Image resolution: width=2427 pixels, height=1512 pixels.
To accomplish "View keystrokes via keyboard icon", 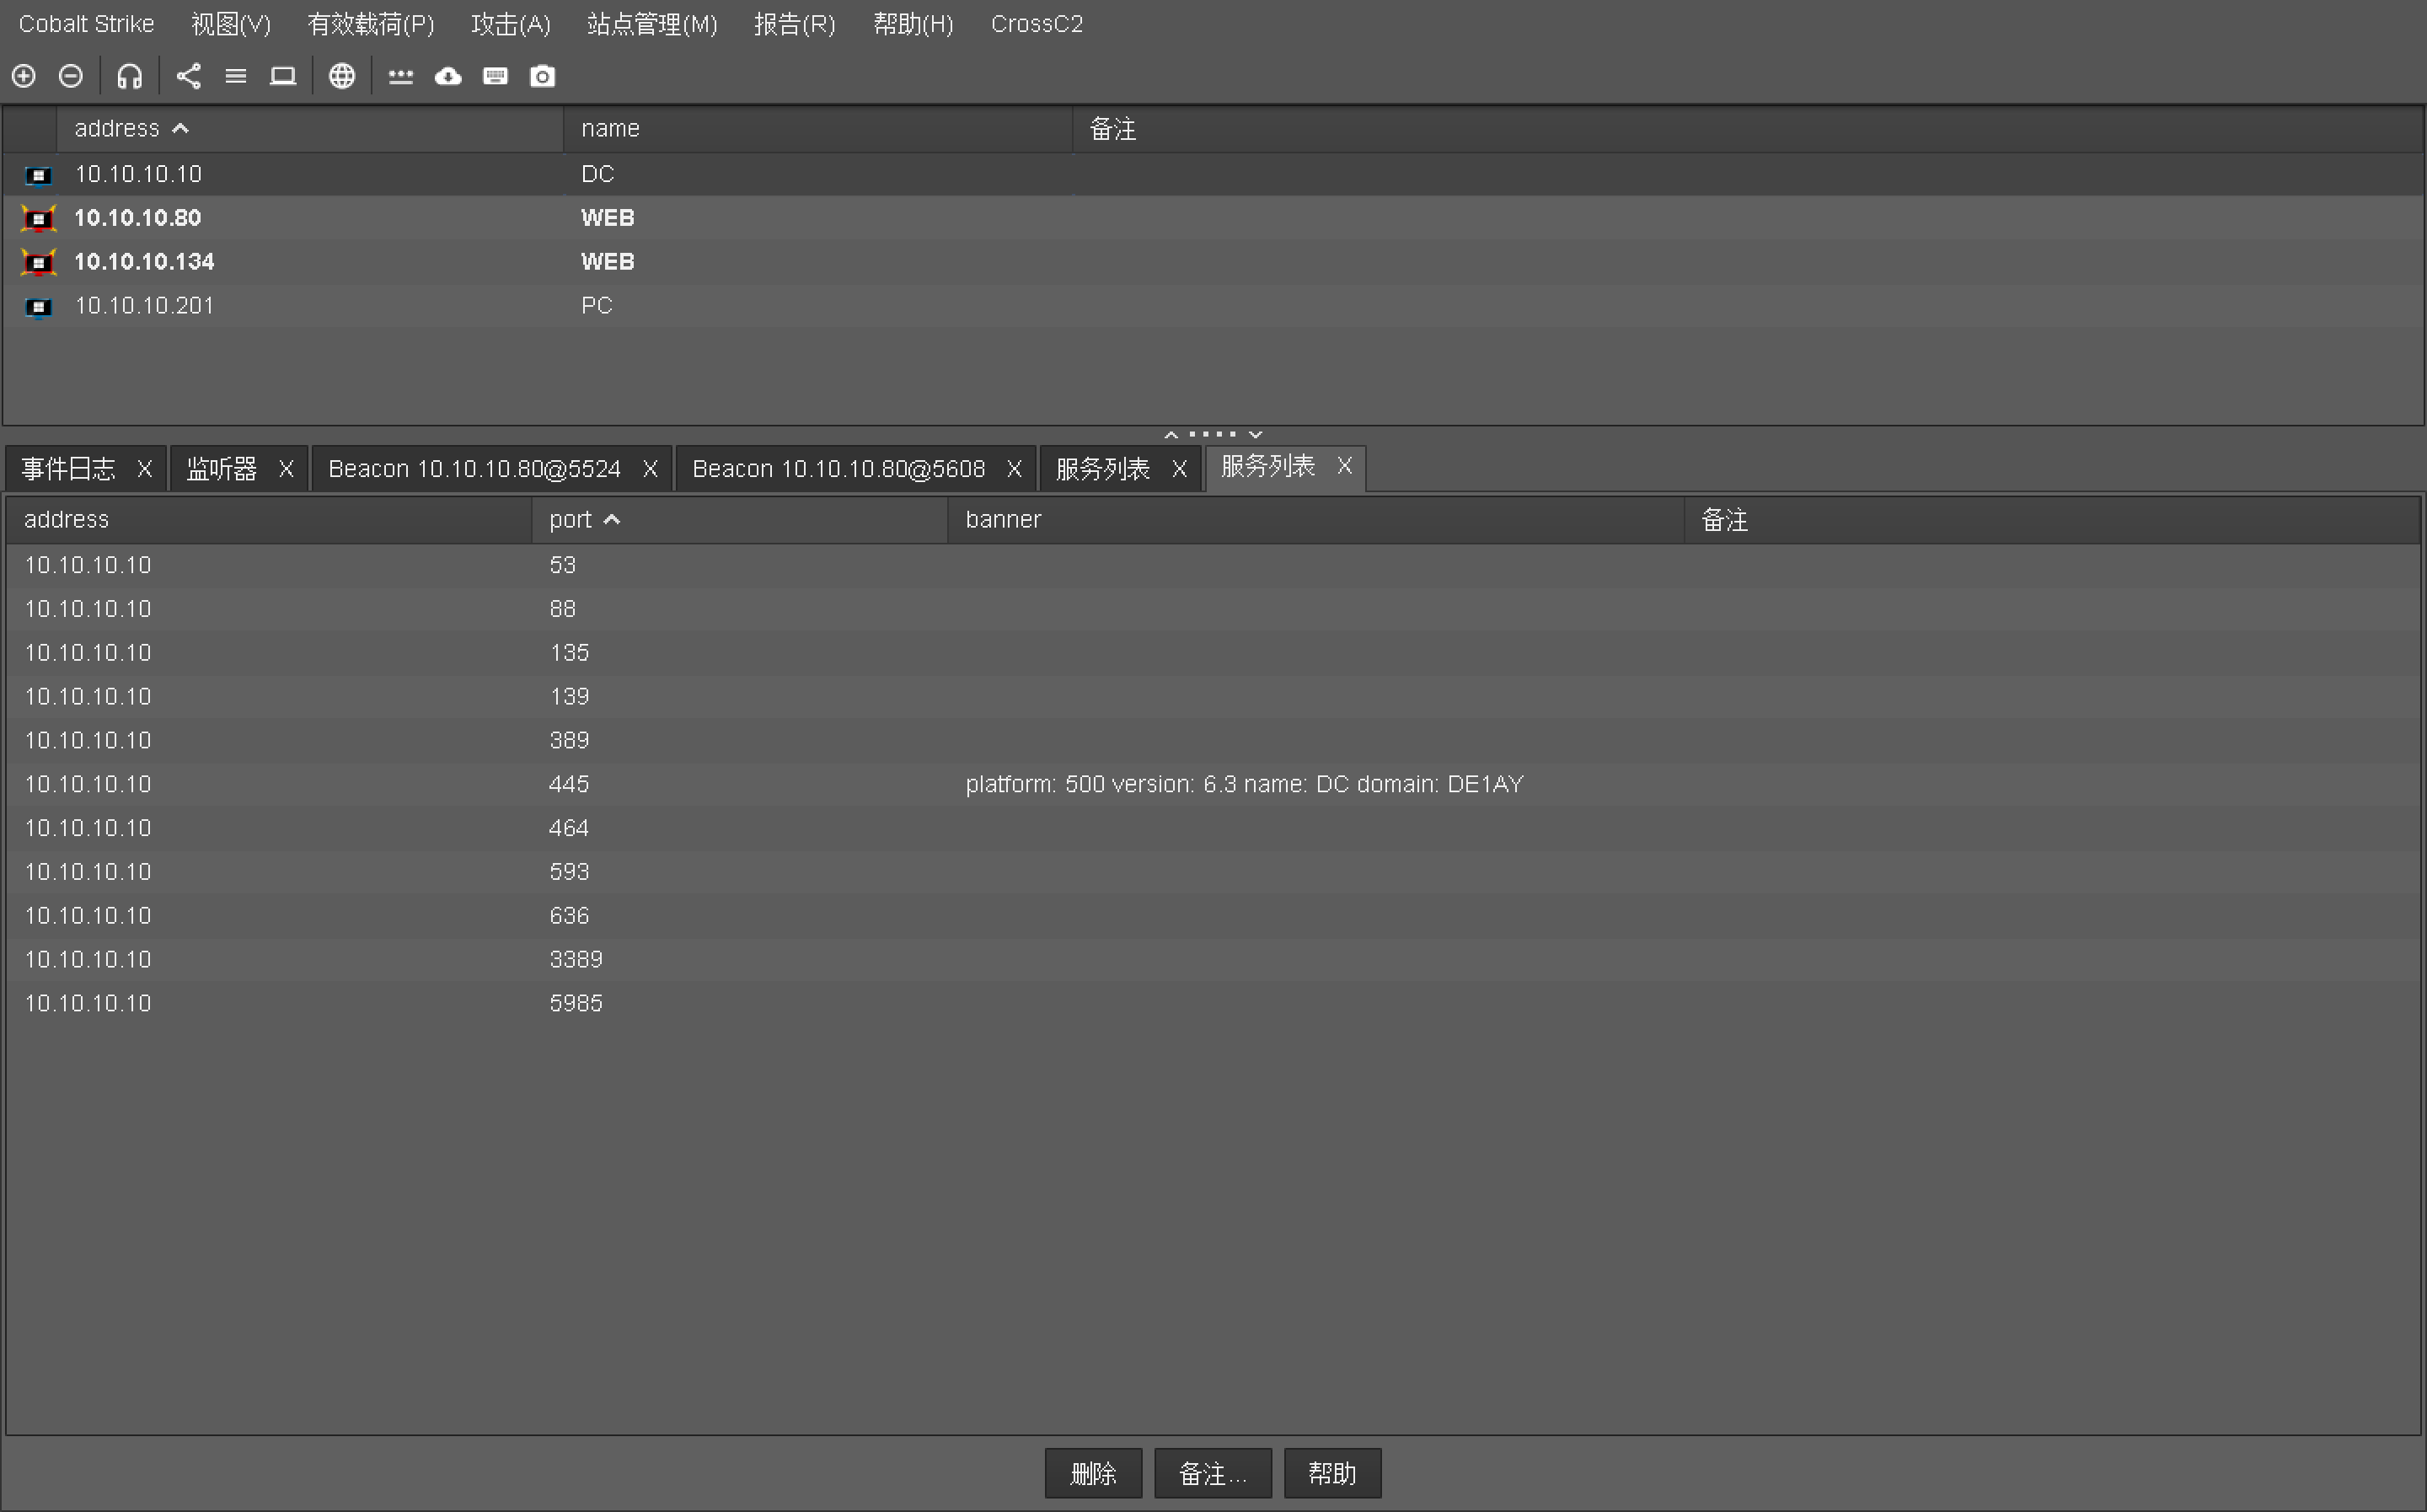I will [495, 76].
